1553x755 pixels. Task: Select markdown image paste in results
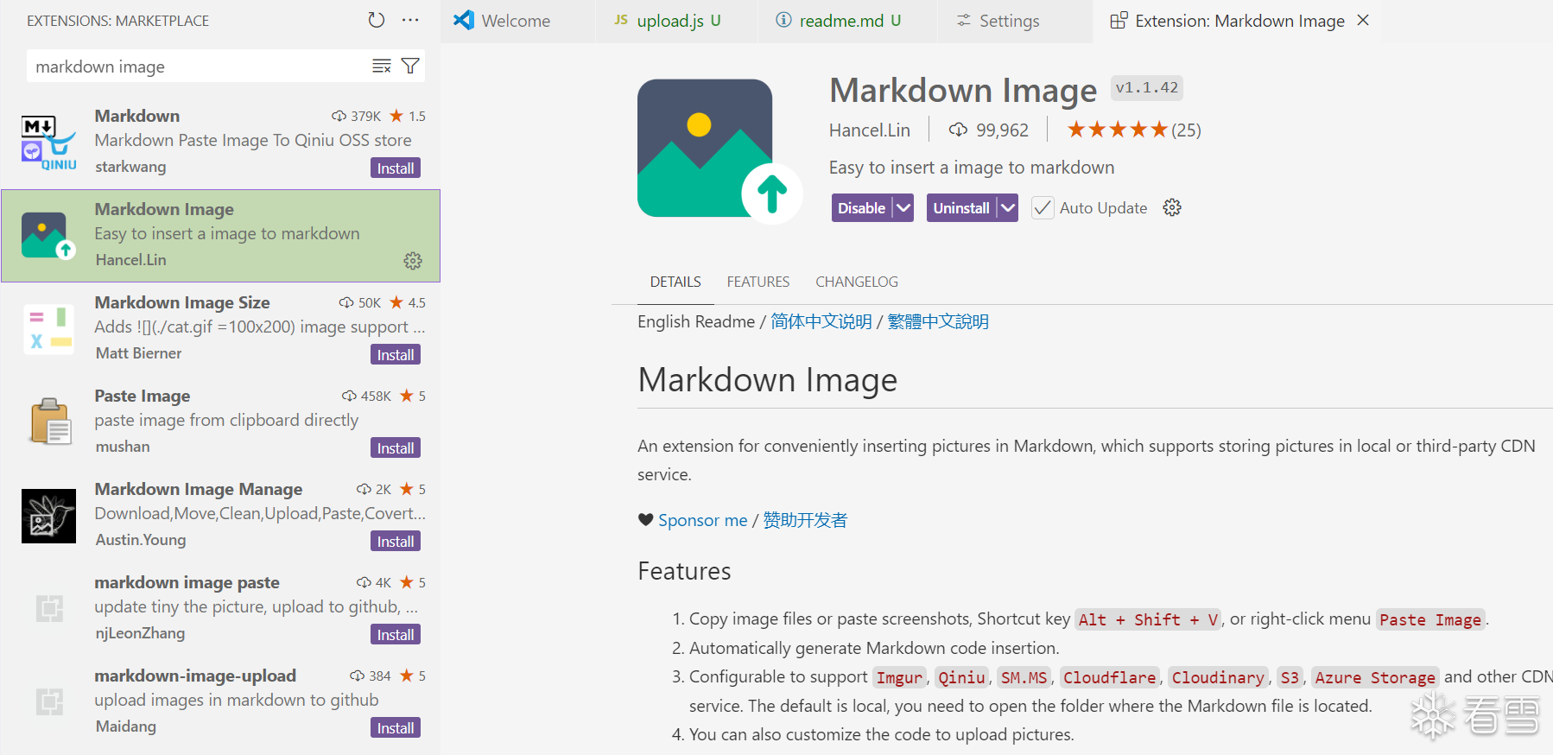(x=221, y=608)
